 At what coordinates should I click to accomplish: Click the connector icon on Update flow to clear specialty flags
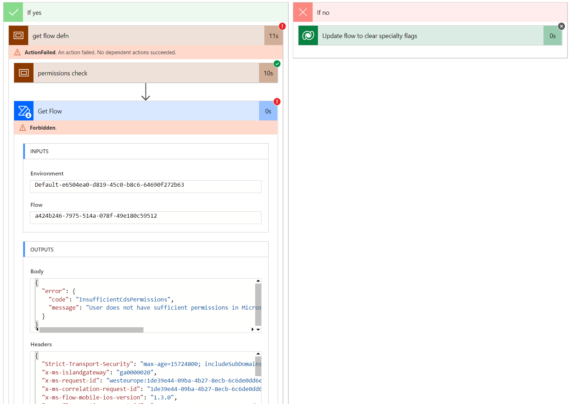pyautogui.click(x=308, y=35)
